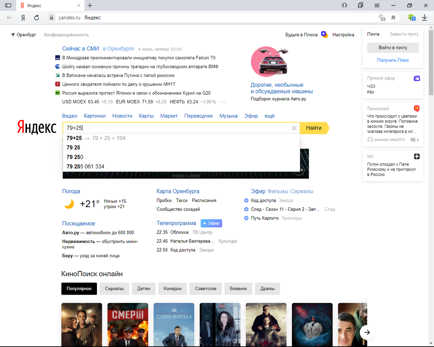The height and width of the screenshot is (347, 434).
Task: Click the Protect shield icon in address bar
Action: click(x=382, y=17)
